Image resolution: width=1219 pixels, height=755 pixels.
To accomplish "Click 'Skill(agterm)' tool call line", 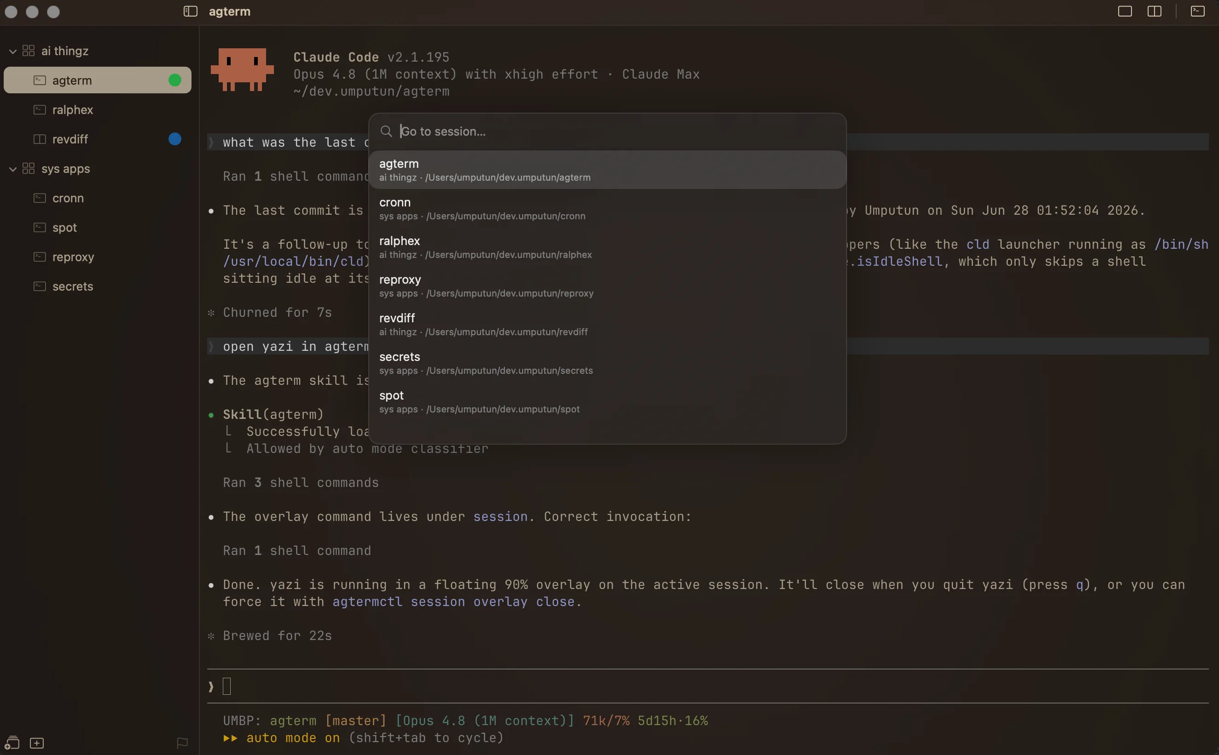I will tap(273, 414).
